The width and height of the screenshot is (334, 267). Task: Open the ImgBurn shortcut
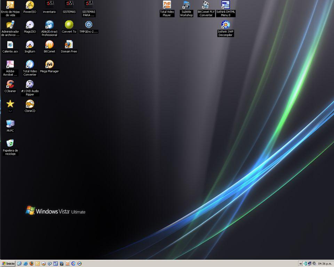tap(30, 45)
